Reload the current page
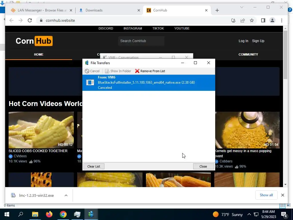This screenshot has height=220, width=293. (30, 20)
